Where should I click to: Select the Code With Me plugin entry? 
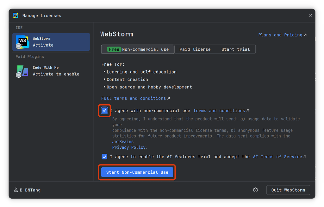(x=51, y=71)
